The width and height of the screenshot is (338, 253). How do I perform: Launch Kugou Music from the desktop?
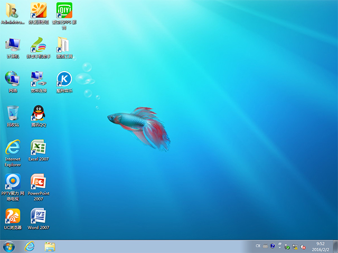[x=64, y=79]
